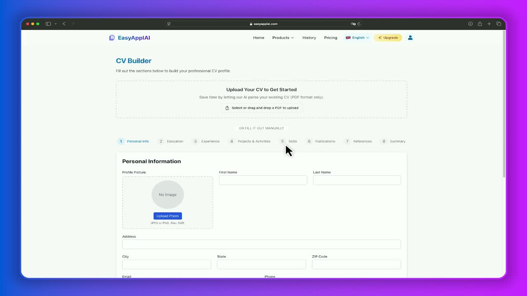527x296 pixels.
Task: Open the References step tab
Action: click(358, 141)
